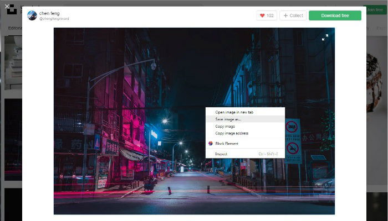Image resolution: width=388 pixels, height=221 pixels.
Task: Click the Block Element extension icon
Action: (211, 144)
